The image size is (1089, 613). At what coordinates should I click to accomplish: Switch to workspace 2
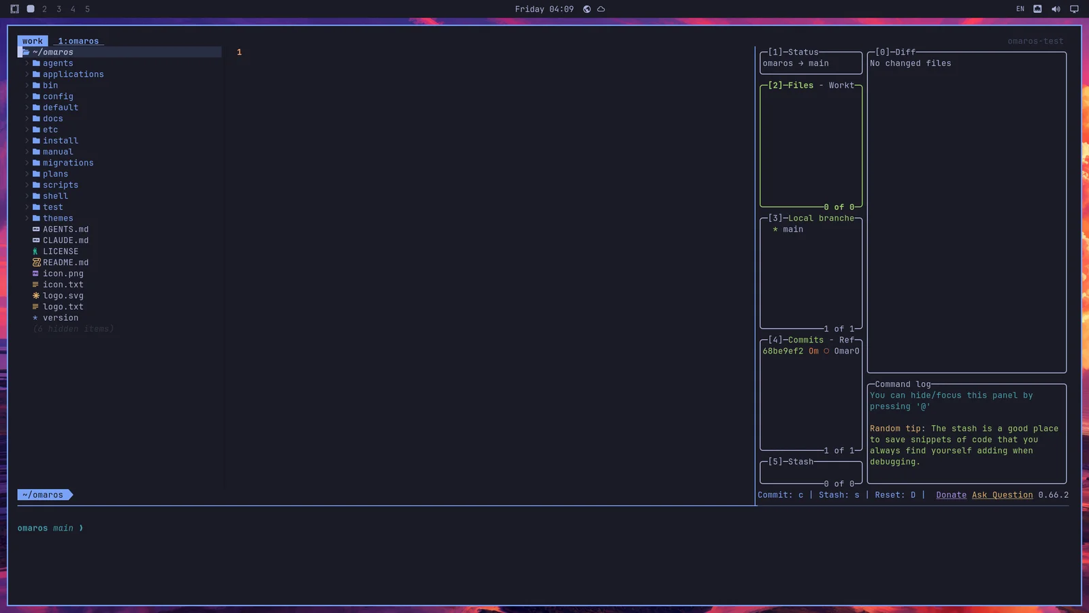click(45, 9)
